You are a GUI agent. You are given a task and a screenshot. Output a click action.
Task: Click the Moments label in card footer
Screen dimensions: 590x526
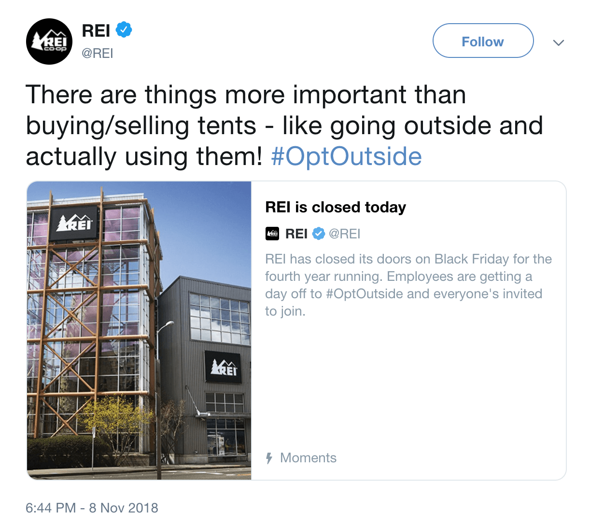pyautogui.click(x=308, y=457)
